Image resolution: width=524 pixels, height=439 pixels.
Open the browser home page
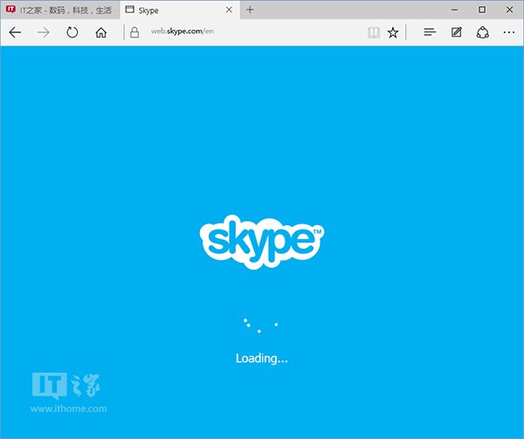coord(101,32)
